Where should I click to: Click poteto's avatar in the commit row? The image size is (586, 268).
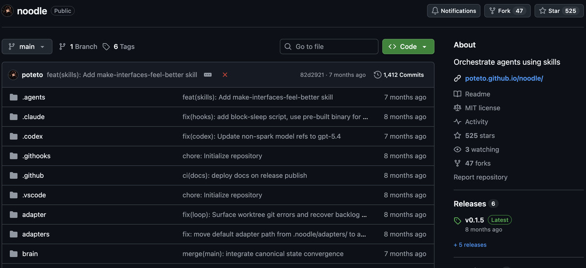click(x=13, y=75)
